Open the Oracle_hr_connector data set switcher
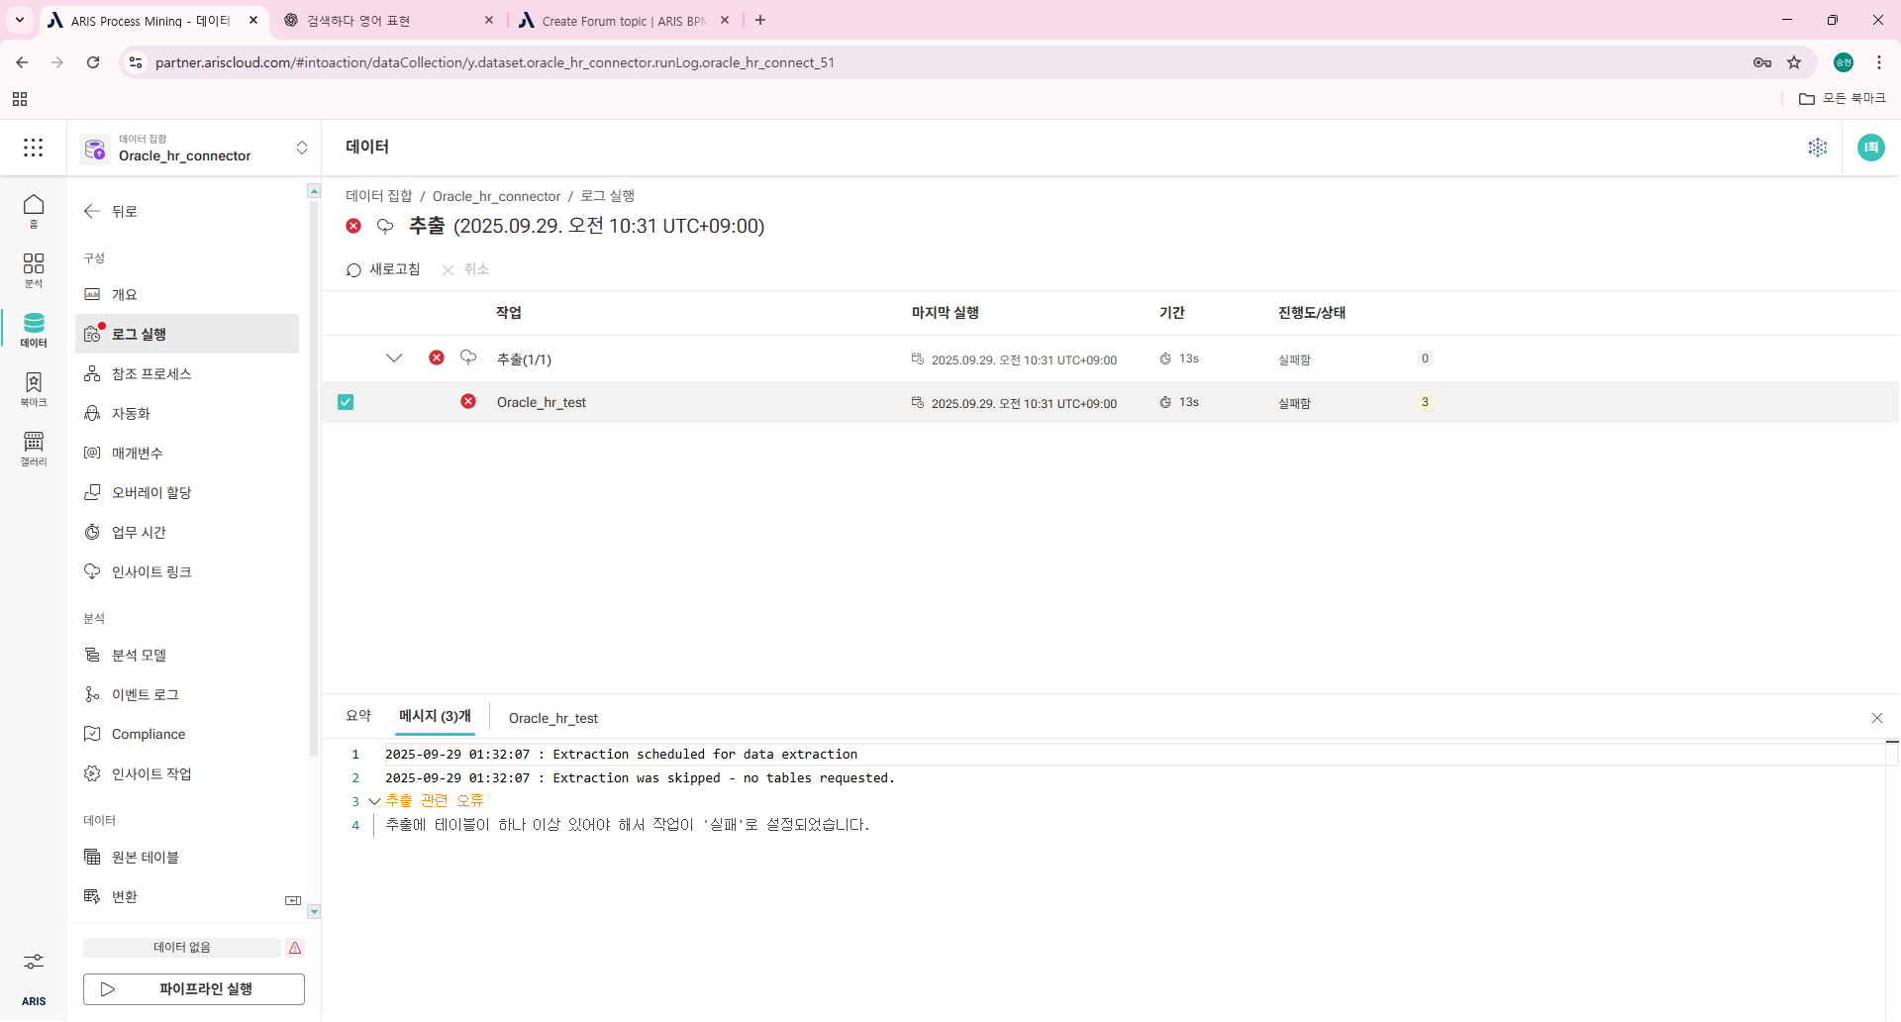 [301, 148]
